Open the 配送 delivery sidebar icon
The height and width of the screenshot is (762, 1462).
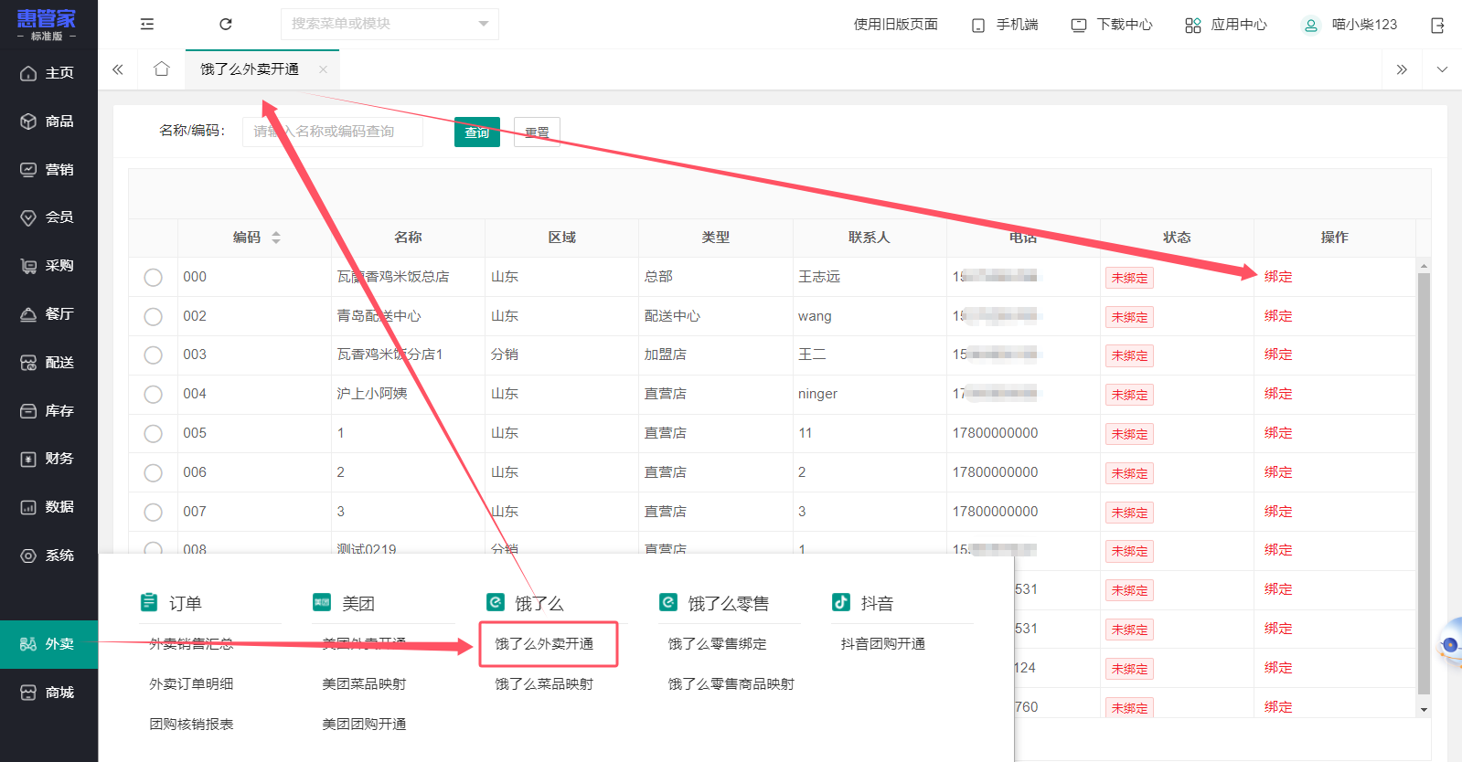28,363
